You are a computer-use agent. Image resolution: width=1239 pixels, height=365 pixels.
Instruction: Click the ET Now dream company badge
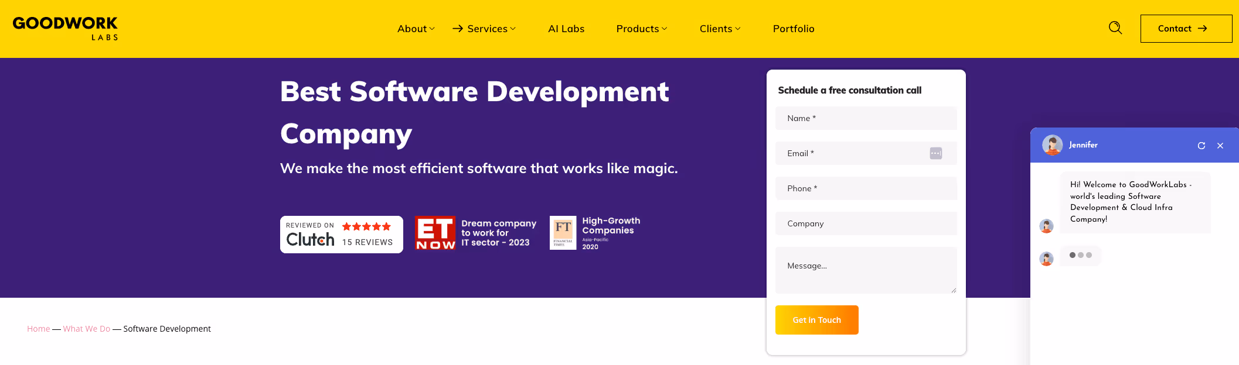pyautogui.click(x=476, y=233)
